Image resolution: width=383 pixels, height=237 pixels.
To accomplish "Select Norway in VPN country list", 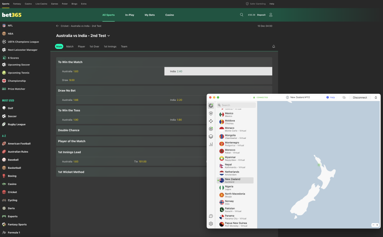I will tap(235, 202).
